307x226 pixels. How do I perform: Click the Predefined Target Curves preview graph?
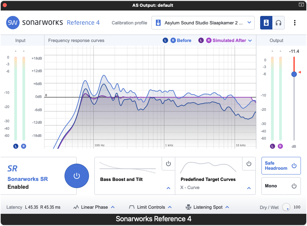(208, 167)
